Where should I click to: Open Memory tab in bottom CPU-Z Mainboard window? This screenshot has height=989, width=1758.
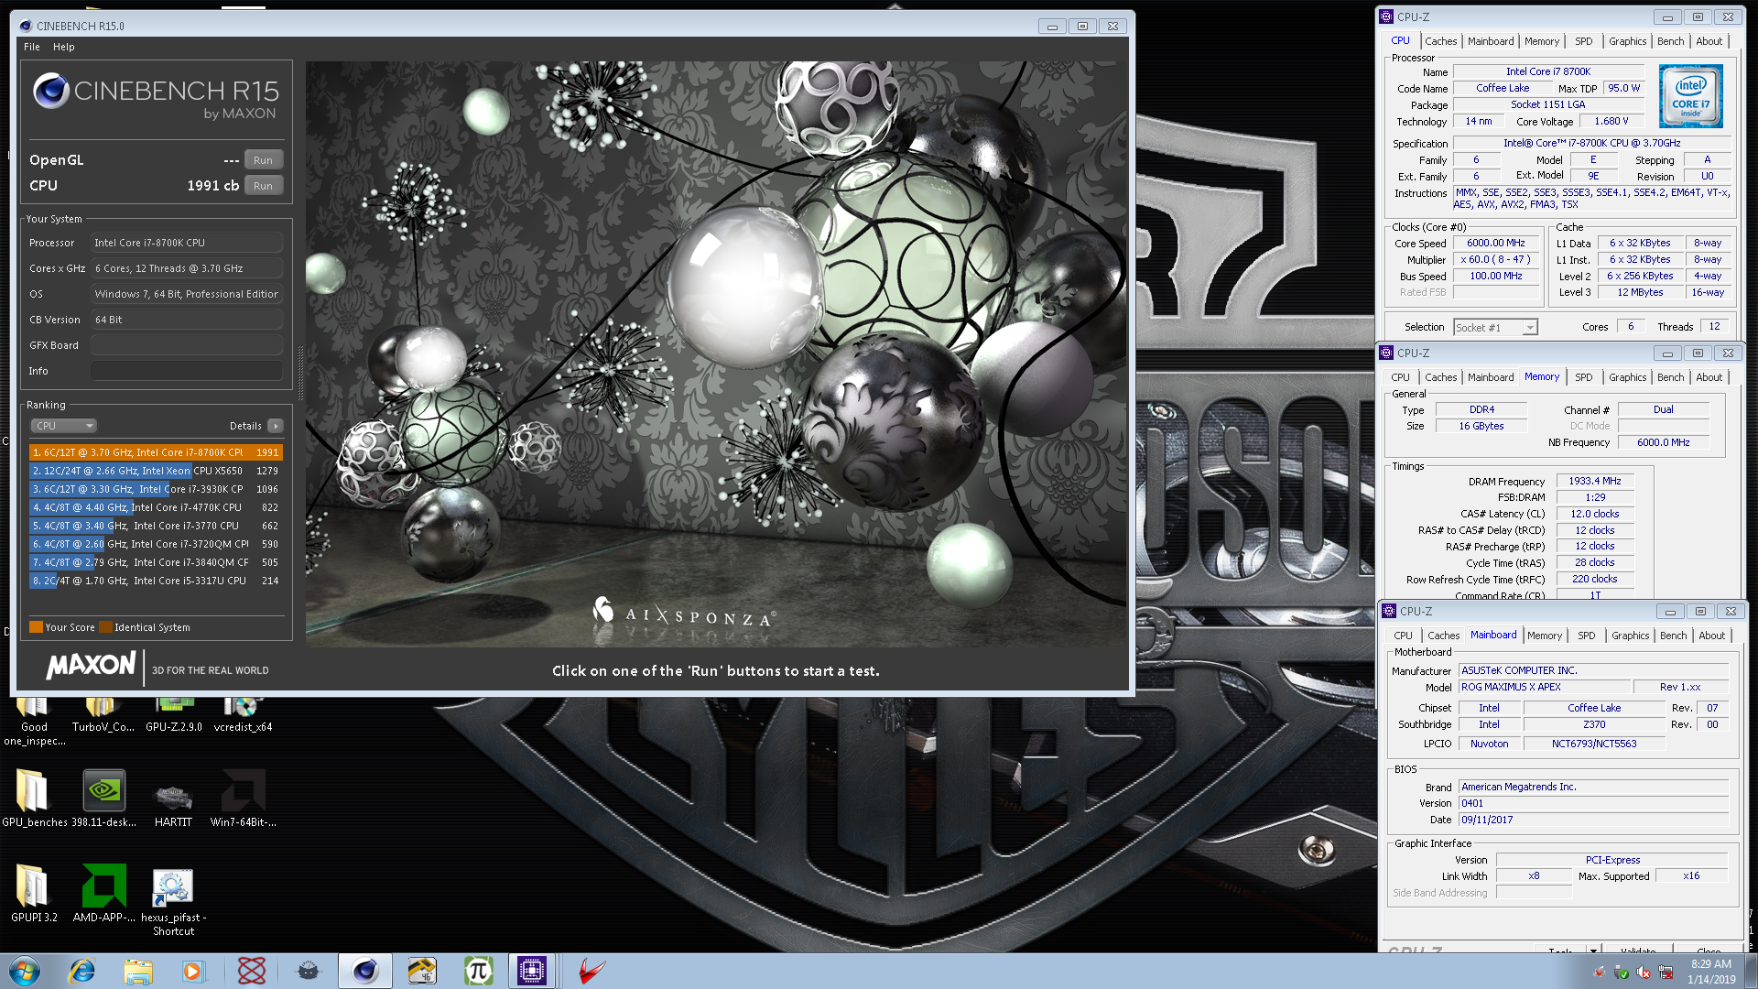[1544, 636]
